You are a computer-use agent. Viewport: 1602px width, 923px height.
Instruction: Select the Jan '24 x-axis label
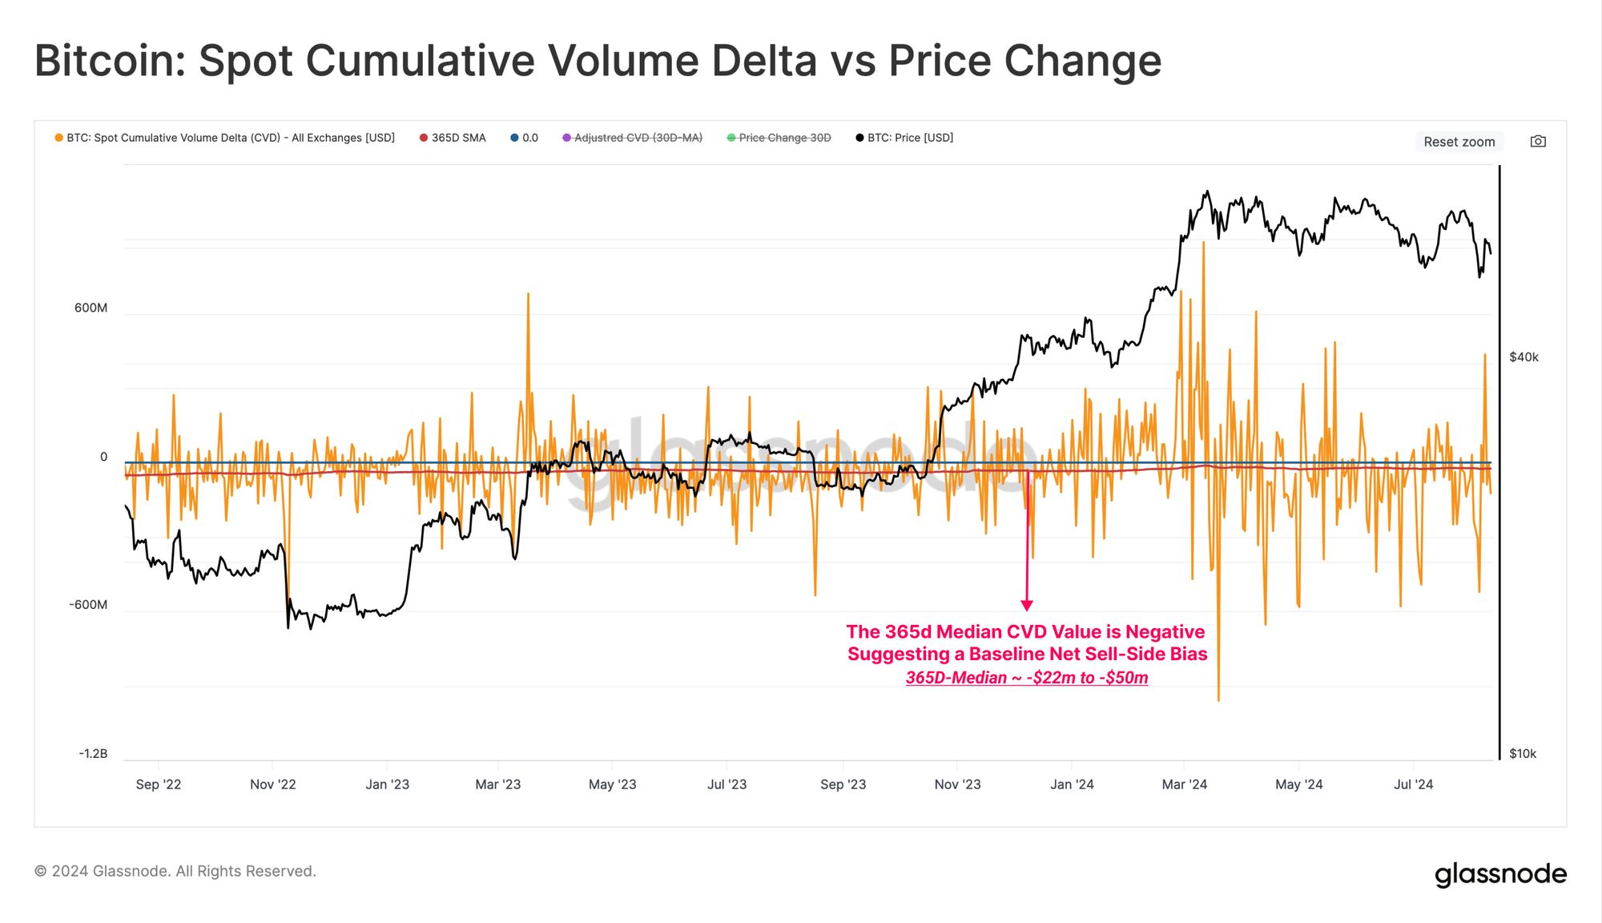pyautogui.click(x=1072, y=784)
